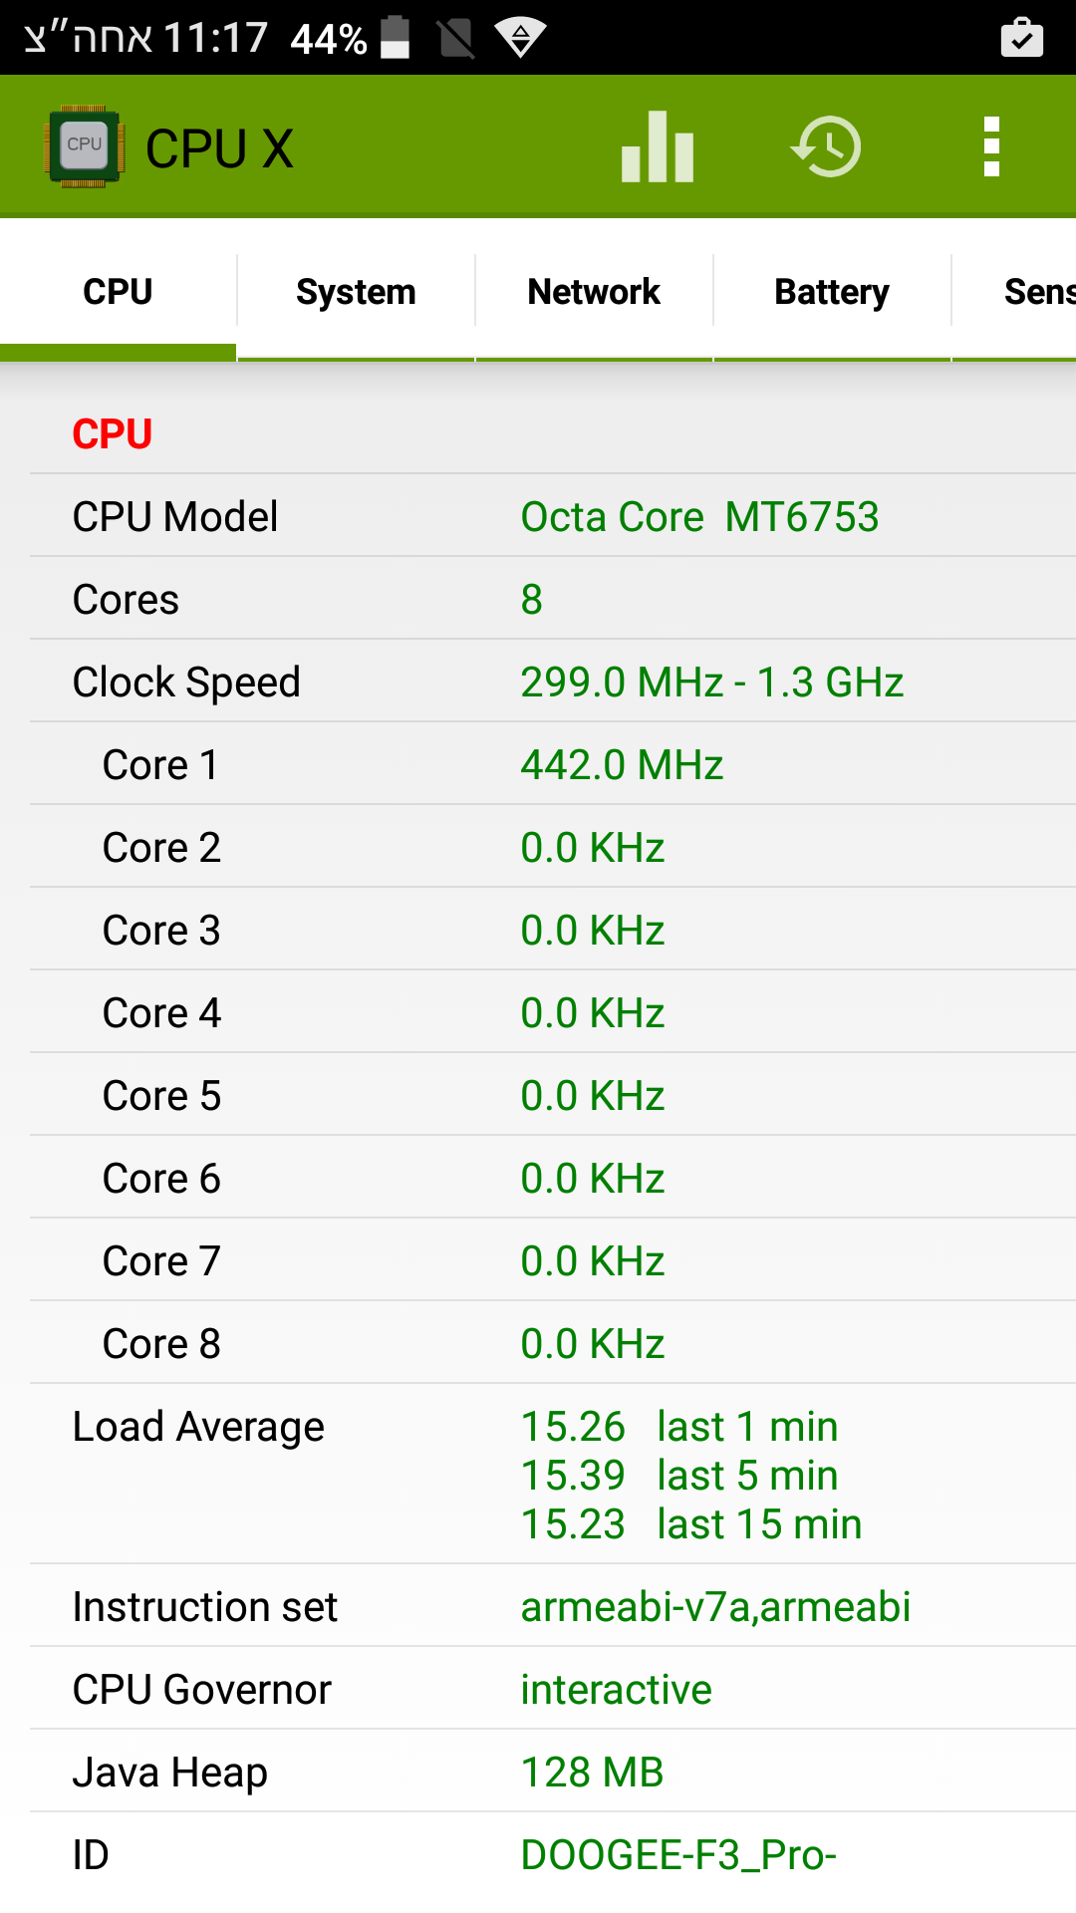Switch to the Network tab
The width and height of the screenshot is (1076, 1913).
pyautogui.click(x=594, y=292)
